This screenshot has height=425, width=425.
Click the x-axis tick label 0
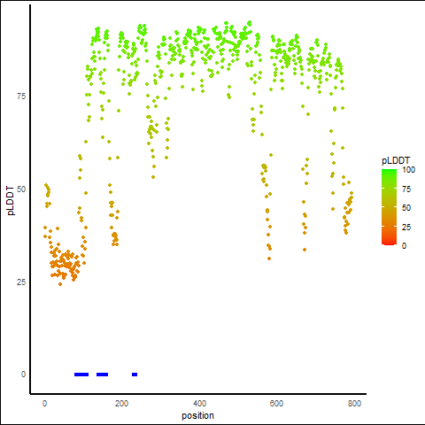(x=44, y=404)
